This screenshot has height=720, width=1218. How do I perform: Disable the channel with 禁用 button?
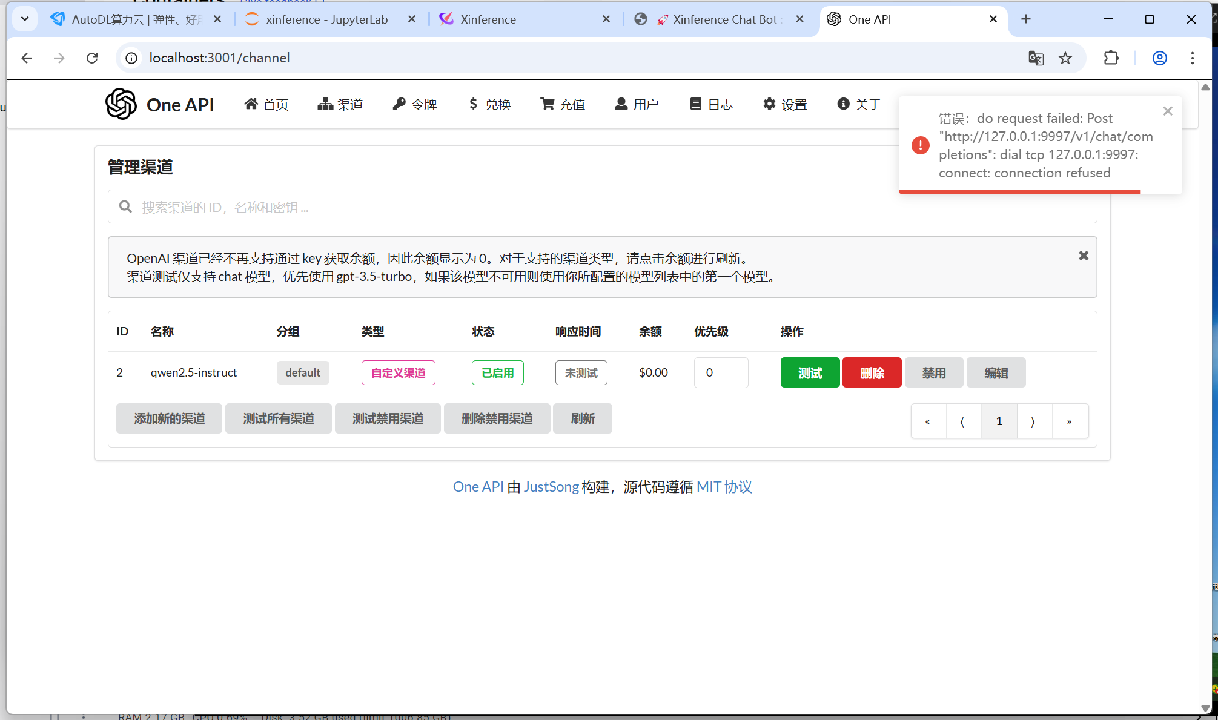pyautogui.click(x=933, y=372)
